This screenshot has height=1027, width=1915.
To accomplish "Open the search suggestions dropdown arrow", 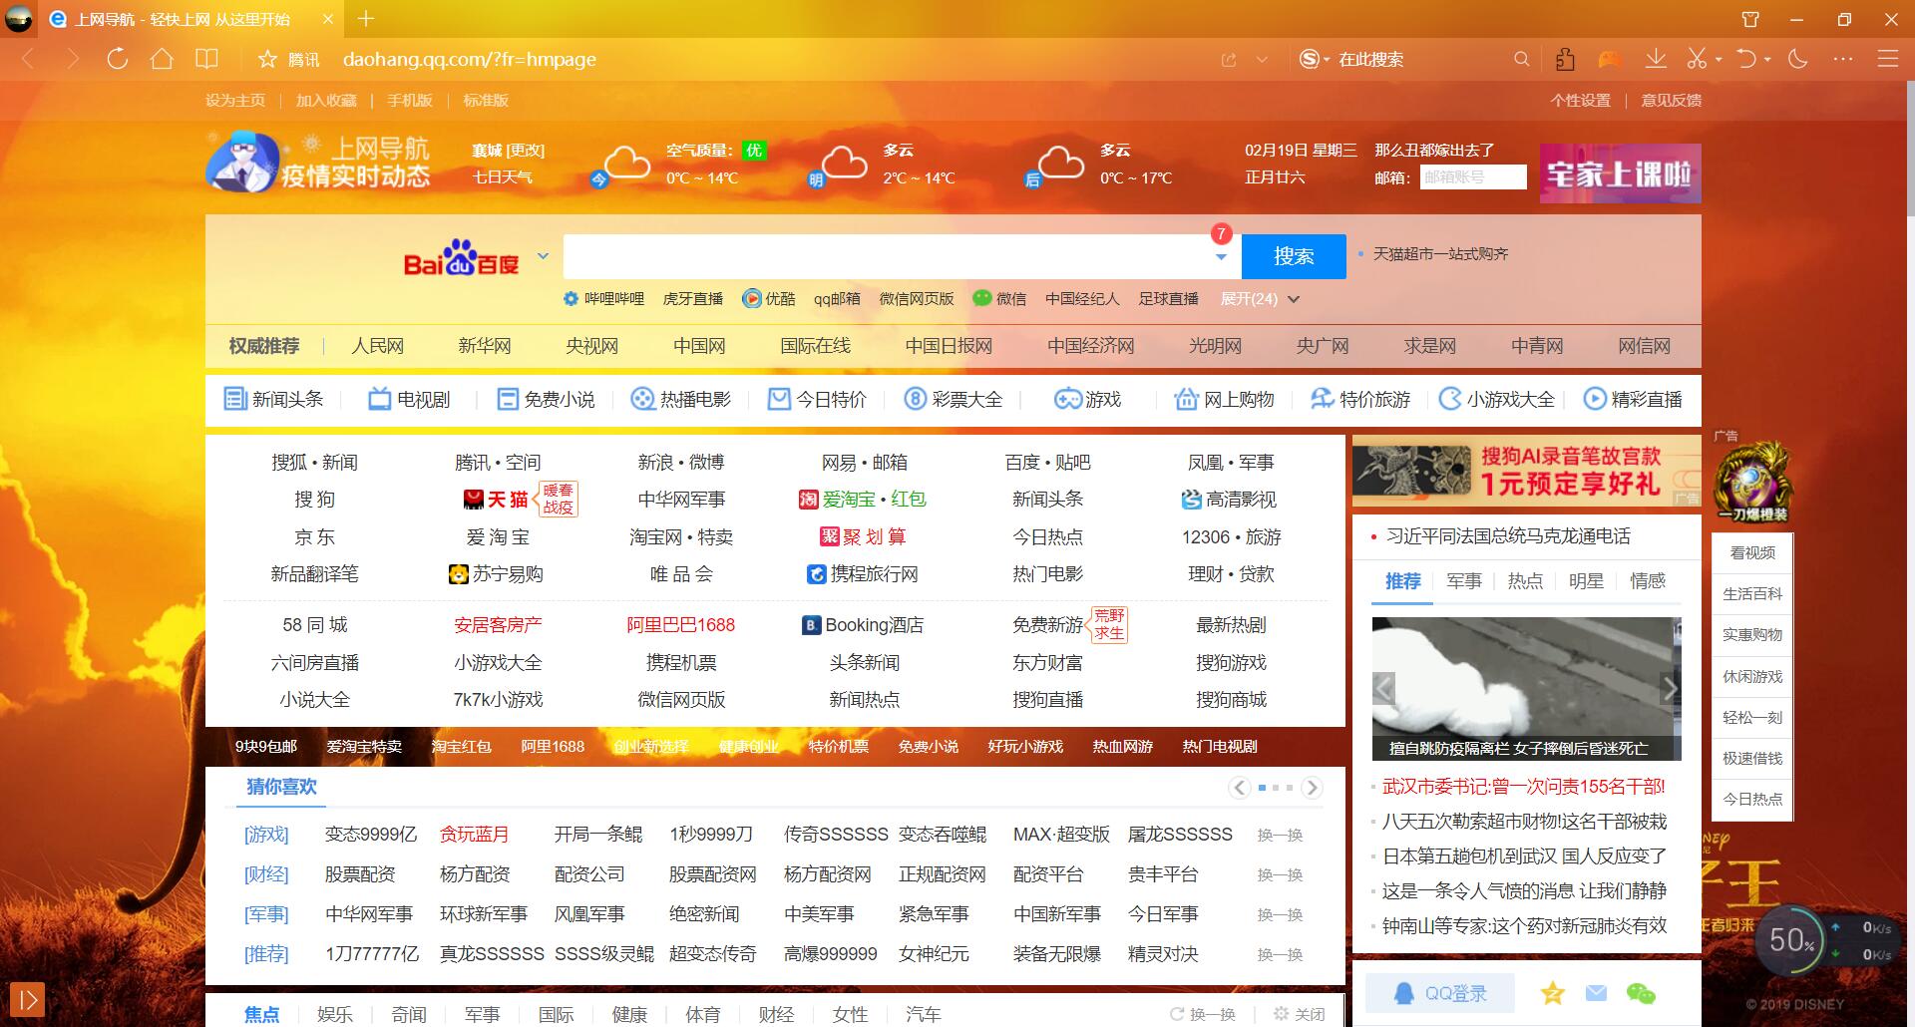I will pos(1221,257).
